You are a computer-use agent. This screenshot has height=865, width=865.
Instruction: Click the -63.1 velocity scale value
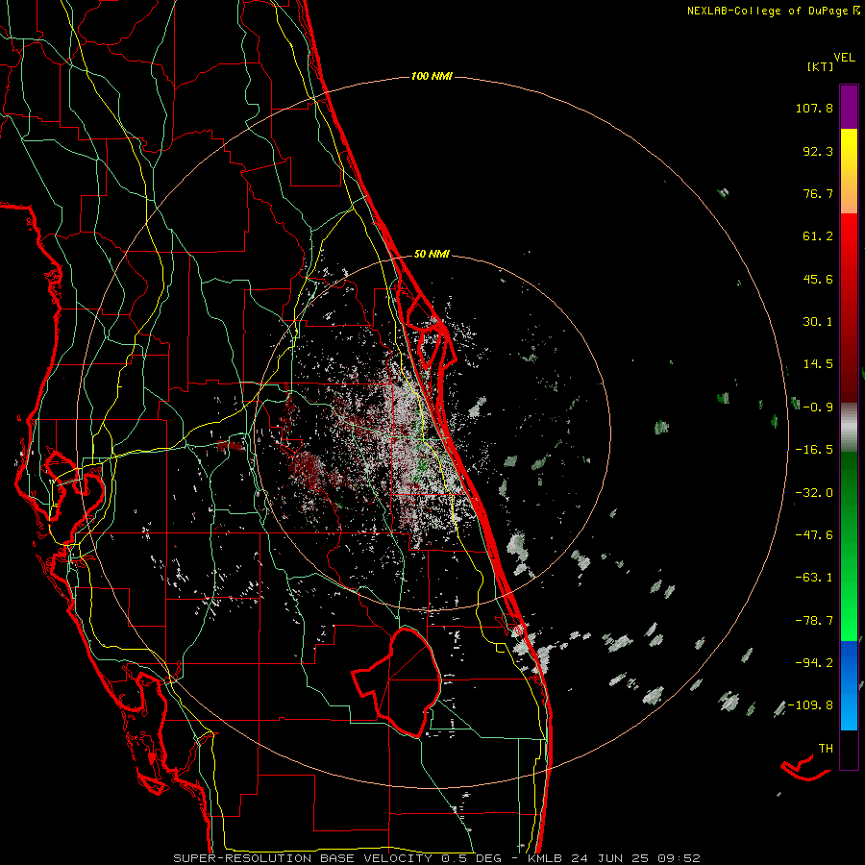click(814, 578)
